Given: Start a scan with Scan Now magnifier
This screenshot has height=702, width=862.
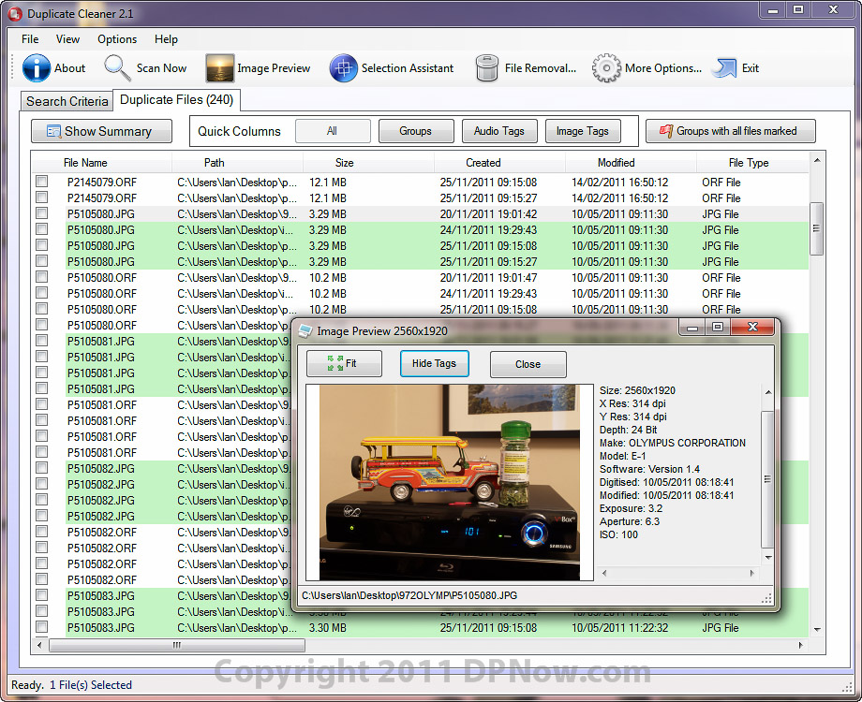Looking at the screenshot, I should 118,68.
